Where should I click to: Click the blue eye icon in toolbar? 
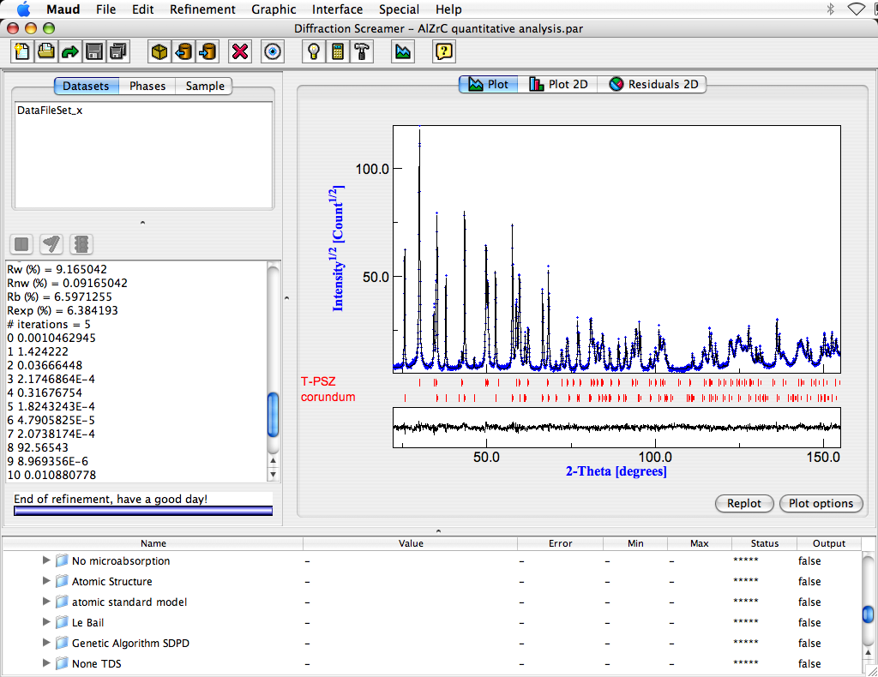click(274, 51)
